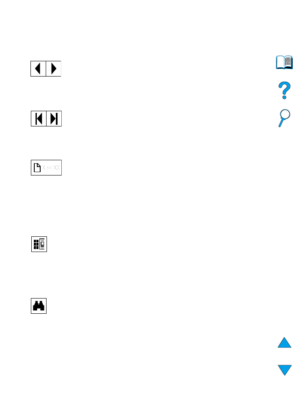This screenshot has width=297, height=411.
Task: Click the lens of the magnifying glass
Action: [x=286, y=114]
